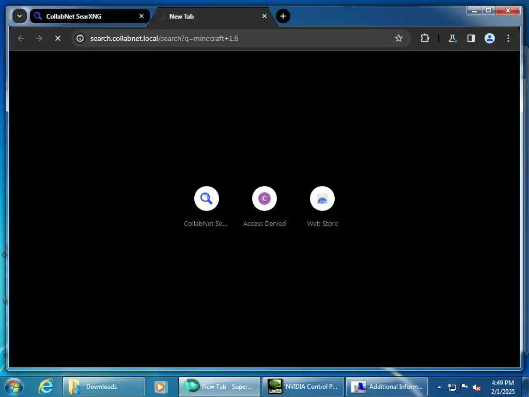Select the New Tab tab
Image resolution: width=529 pixels, height=397 pixels.
[213, 16]
